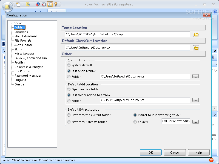Click the Default Add Location folder path field
Image resolution: width=219 pixels, height=164 pixels.
145,100
